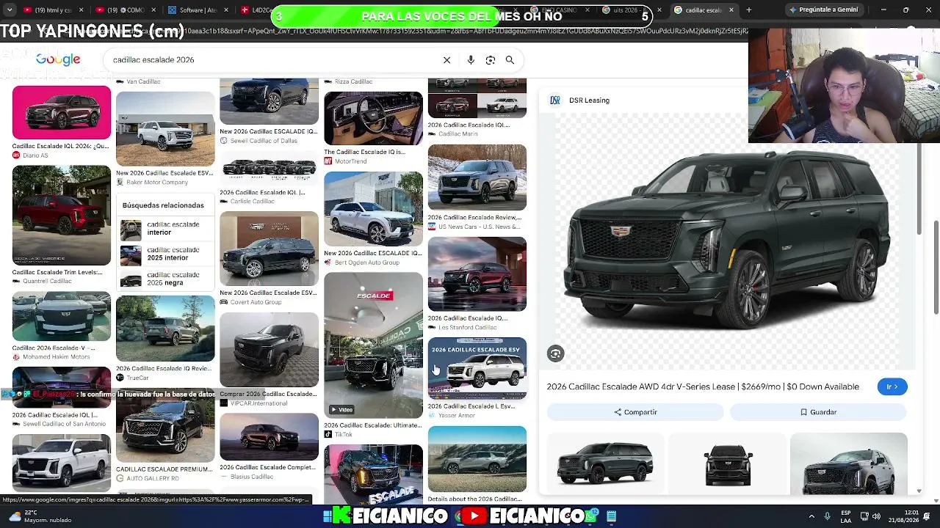Click the Compartir button
The height and width of the screenshot is (528, 940).
click(635, 412)
